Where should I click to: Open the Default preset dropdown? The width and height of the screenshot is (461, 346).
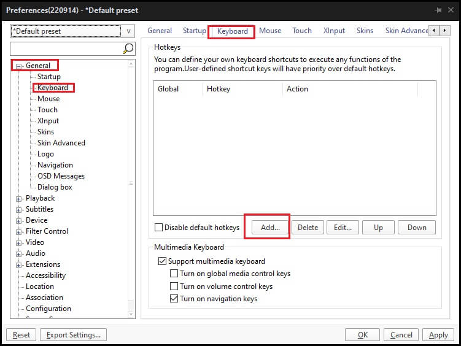pyautogui.click(x=128, y=31)
